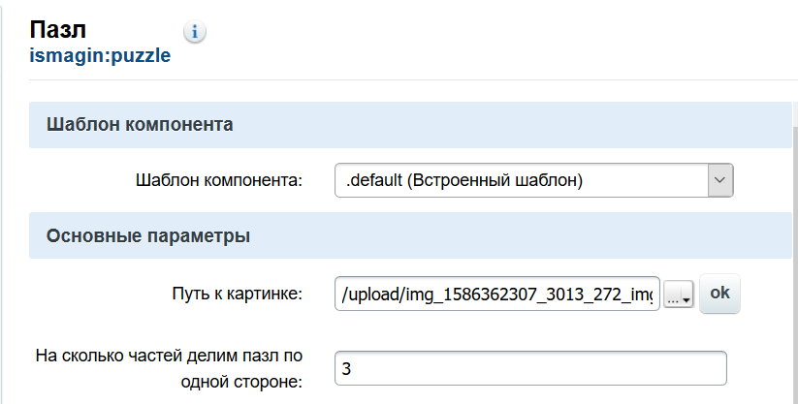Open the file browse '...' button
This screenshot has height=404, width=798.
coord(678,295)
